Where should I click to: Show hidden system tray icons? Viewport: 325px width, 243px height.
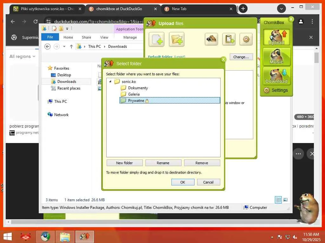point(272,237)
